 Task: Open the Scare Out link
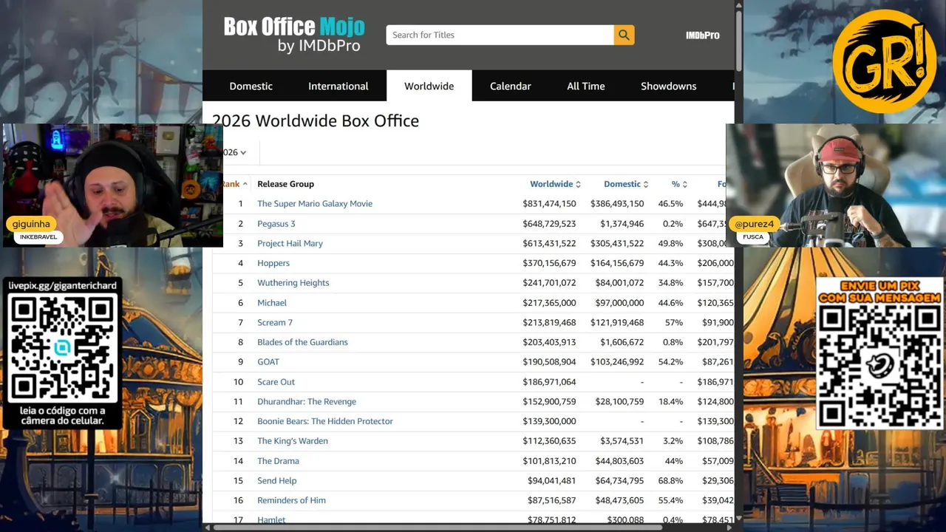tap(276, 382)
